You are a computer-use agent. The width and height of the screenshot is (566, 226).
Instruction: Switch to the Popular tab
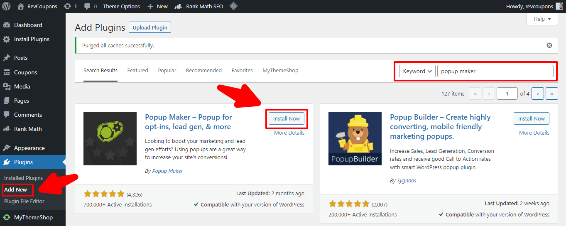(x=167, y=71)
